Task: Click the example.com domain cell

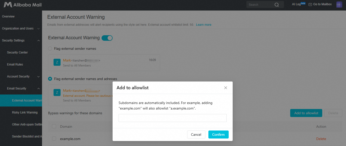Action: click(x=70, y=139)
